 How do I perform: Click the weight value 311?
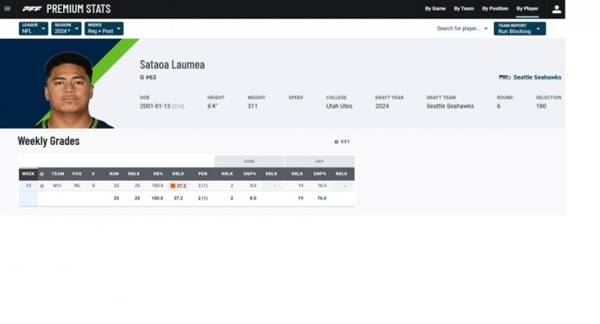tap(252, 106)
